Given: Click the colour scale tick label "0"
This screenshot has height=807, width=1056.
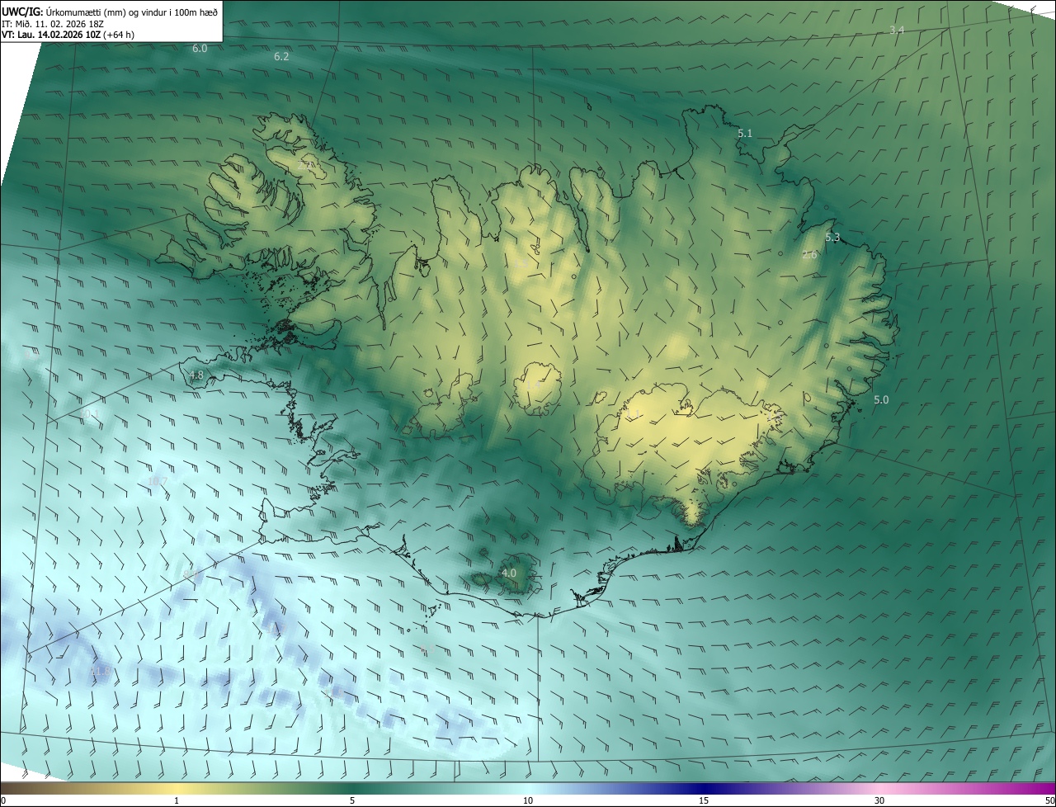Looking at the screenshot, I should [3, 800].
